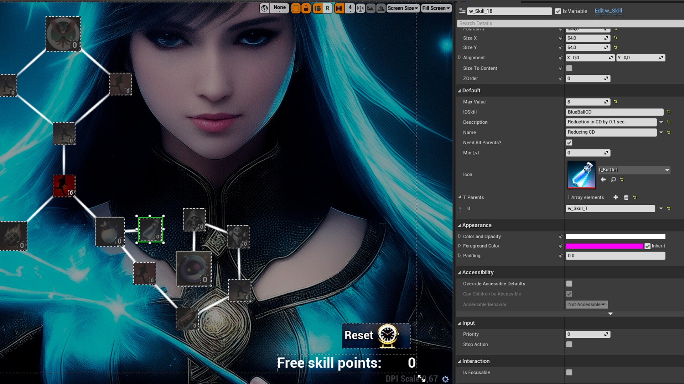Open the Fill Screen dropdown
Viewport: 684px width, 384px height.
point(436,8)
